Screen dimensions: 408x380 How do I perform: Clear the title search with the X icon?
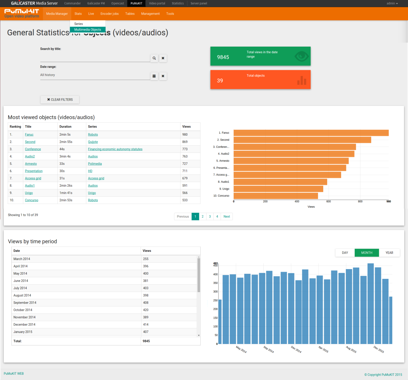tap(163, 58)
